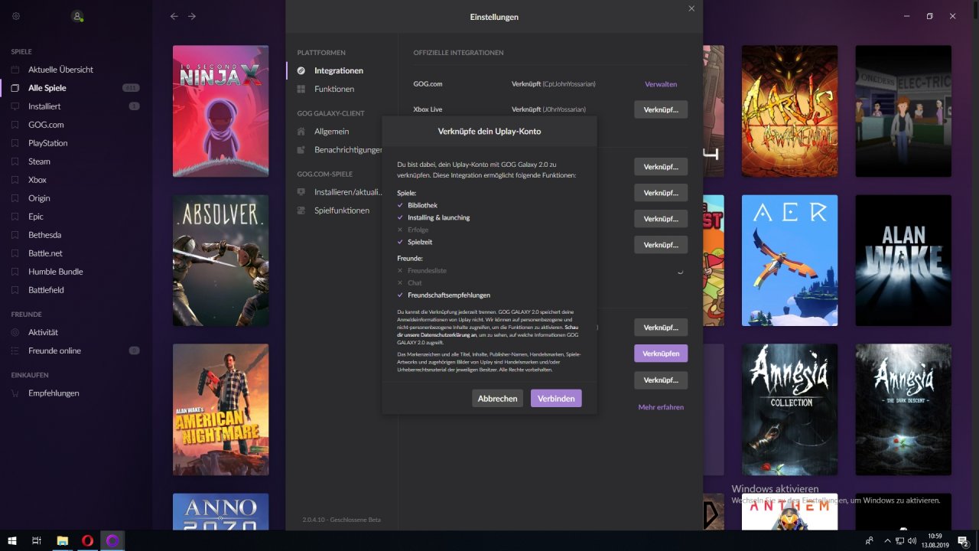The height and width of the screenshot is (551, 979).
Task: Open Task View in taskbar
Action: tap(36, 541)
